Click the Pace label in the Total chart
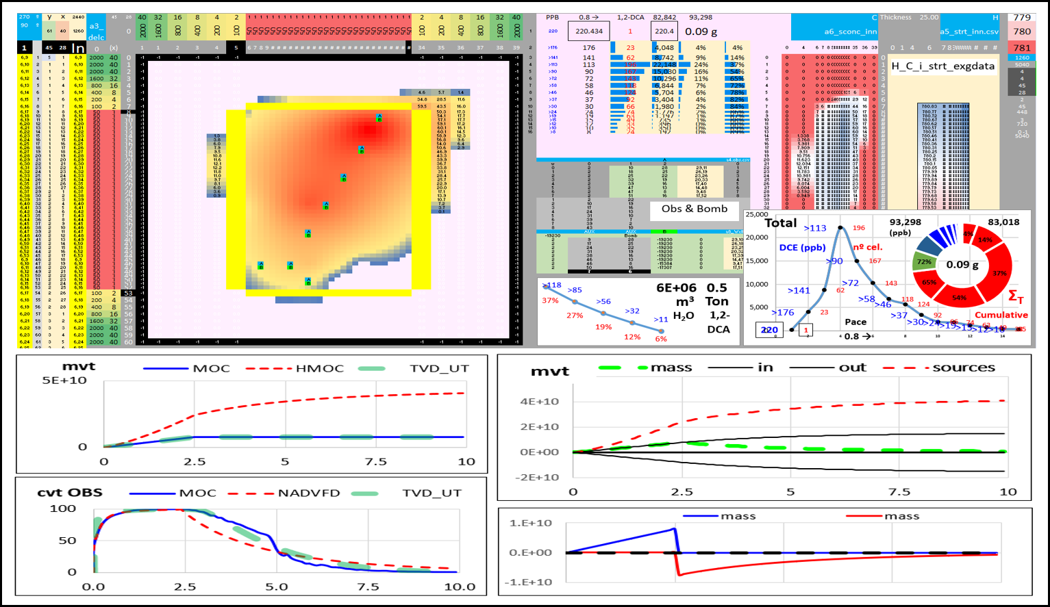Image resolution: width=1050 pixels, height=607 pixels. [x=855, y=322]
